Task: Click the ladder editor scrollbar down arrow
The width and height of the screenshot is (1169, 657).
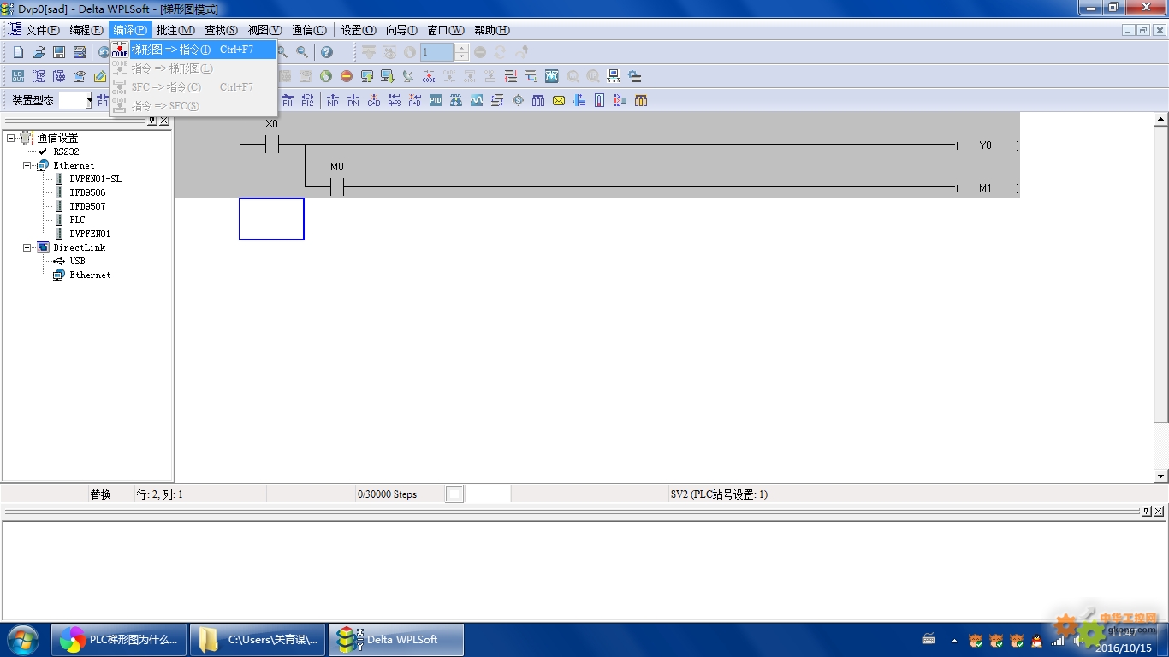Action: point(1161,476)
